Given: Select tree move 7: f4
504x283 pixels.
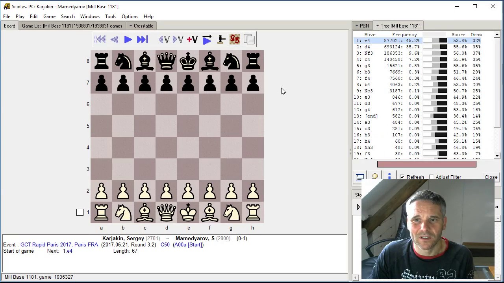Looking at the screenshot, I should pyautogui.click(x=424, y=78).
